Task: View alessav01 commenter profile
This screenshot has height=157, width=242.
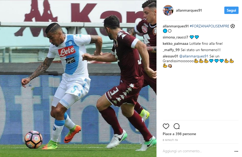Action: pos(170,56)
